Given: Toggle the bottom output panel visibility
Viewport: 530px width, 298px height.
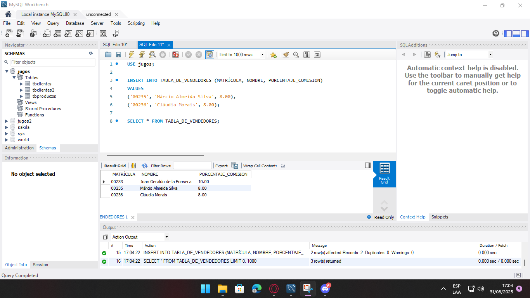Looking at the screenshot, I should click(x=516, y=34).
